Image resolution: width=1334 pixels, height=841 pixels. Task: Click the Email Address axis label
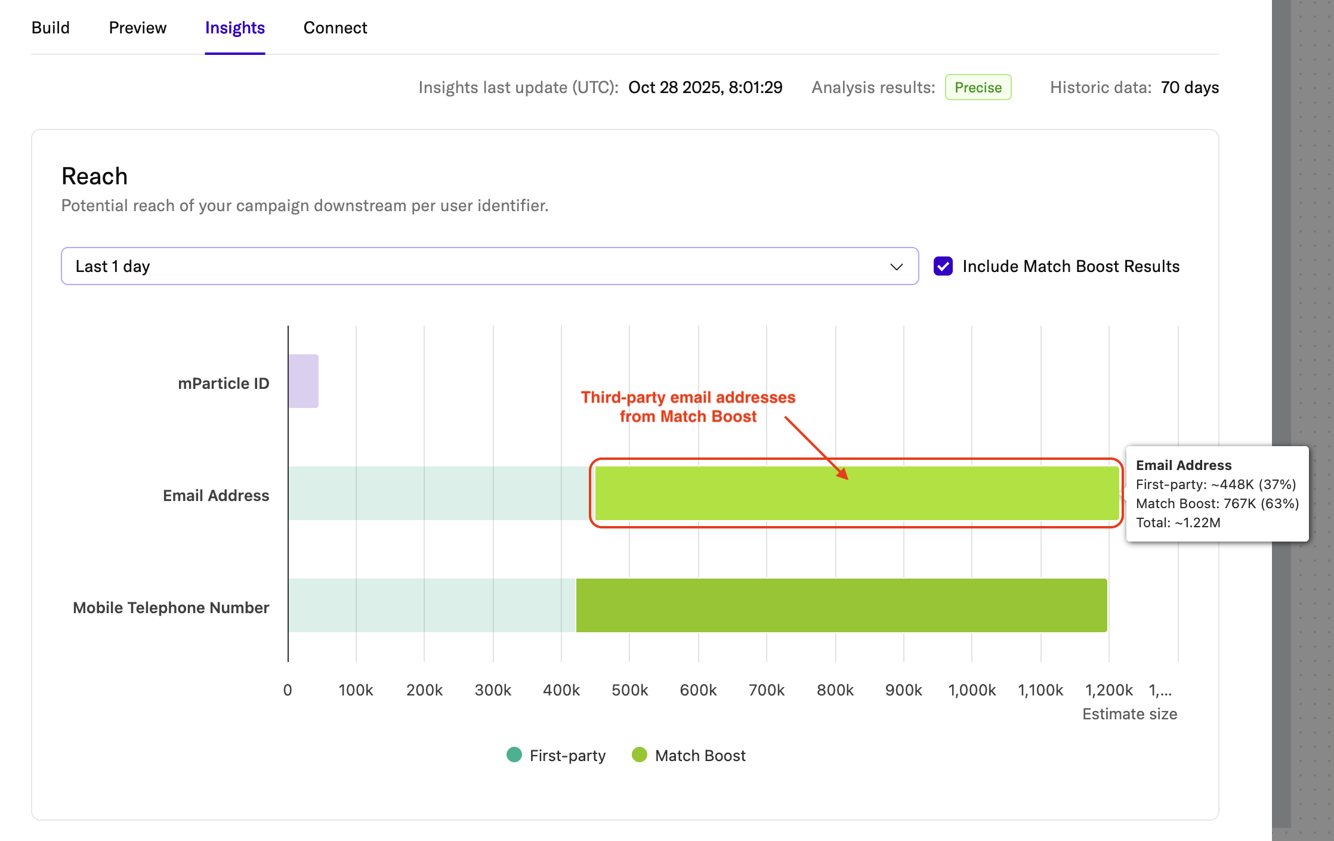click(216, 496)
